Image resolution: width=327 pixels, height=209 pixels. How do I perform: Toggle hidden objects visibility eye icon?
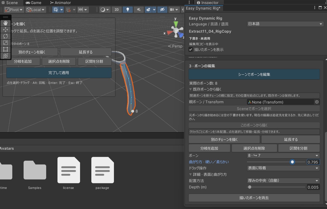pyautogui.click(x=162, y=10)
